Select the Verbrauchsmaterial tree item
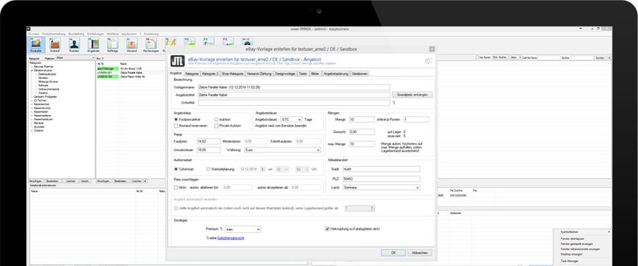Screen dimensions: 638x266 pyautogui.click(x=48, y=89)
